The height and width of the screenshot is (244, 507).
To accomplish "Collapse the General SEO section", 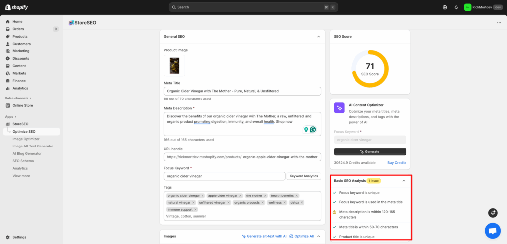I will coord(318,37).
